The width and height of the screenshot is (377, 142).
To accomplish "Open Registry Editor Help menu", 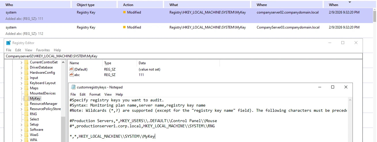I will click(x=57, y=50).
